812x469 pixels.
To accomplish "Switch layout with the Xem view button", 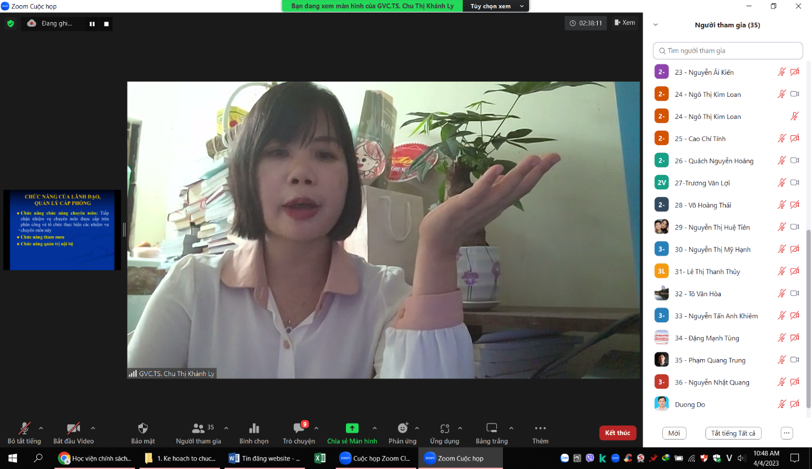I will pos(625,23).
